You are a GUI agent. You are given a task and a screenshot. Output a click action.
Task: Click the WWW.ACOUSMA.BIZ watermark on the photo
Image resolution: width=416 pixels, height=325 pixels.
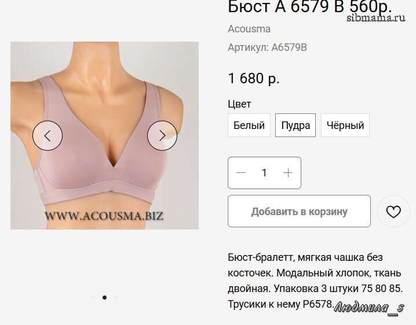[104, 216]
